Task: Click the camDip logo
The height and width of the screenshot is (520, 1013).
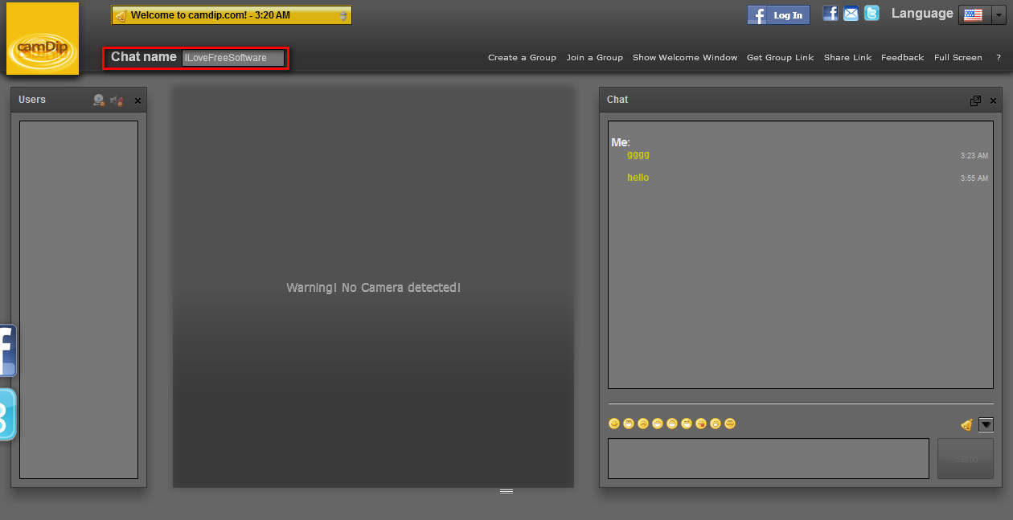Action: (43, 39)
